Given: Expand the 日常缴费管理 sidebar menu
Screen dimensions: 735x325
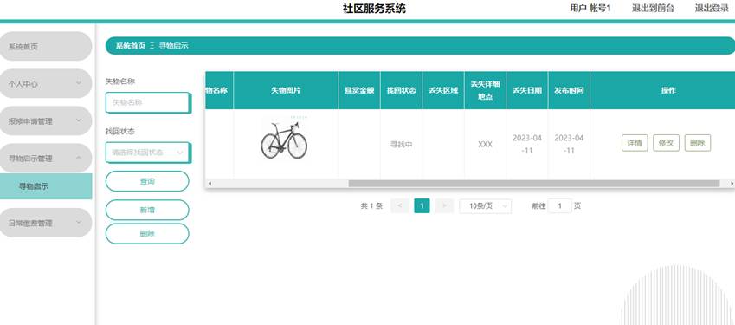Looking at the screenshot, I should [x=46, y=223].
